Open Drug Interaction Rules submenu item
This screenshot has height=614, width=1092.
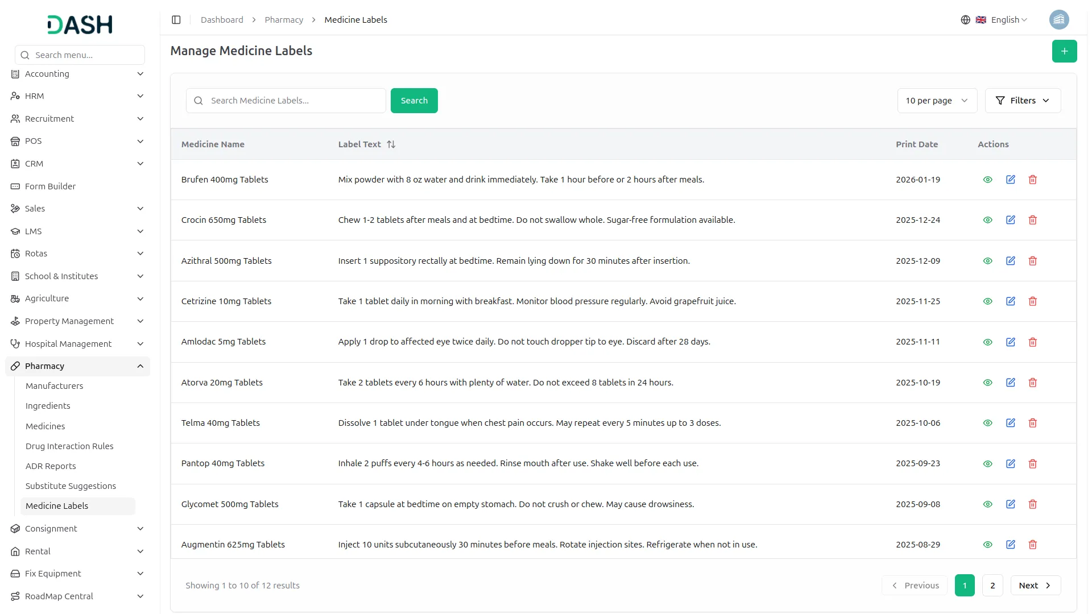pos(69,446)
